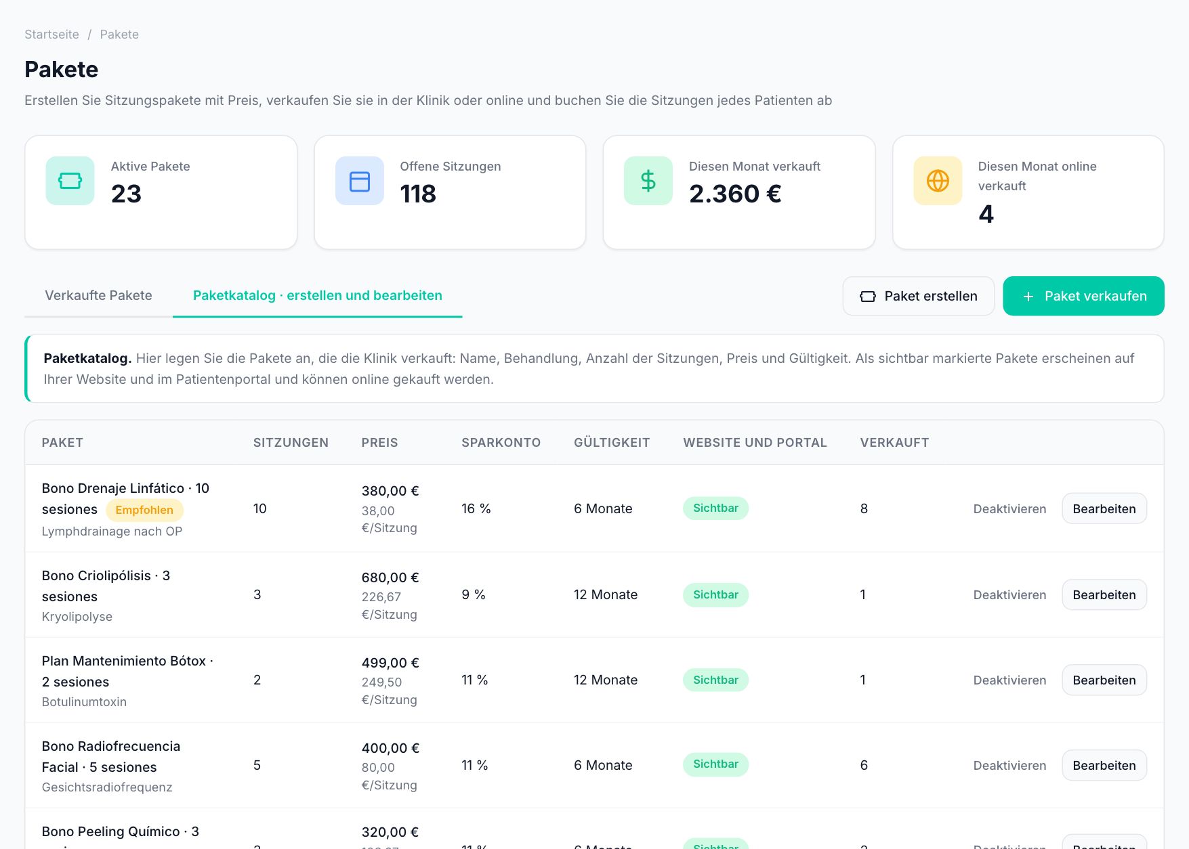Edit the Plan Mantenimiento Bótox package

click(x=1104, y=680)
